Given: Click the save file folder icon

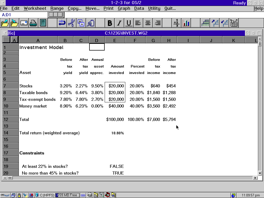Looking at the screenshot, I should pyautogui.click(x=14, y=23).
